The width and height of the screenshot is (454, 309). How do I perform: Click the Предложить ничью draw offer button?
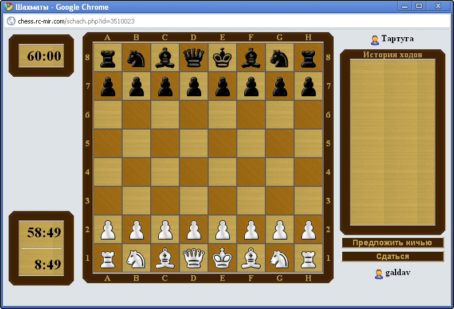393,242
